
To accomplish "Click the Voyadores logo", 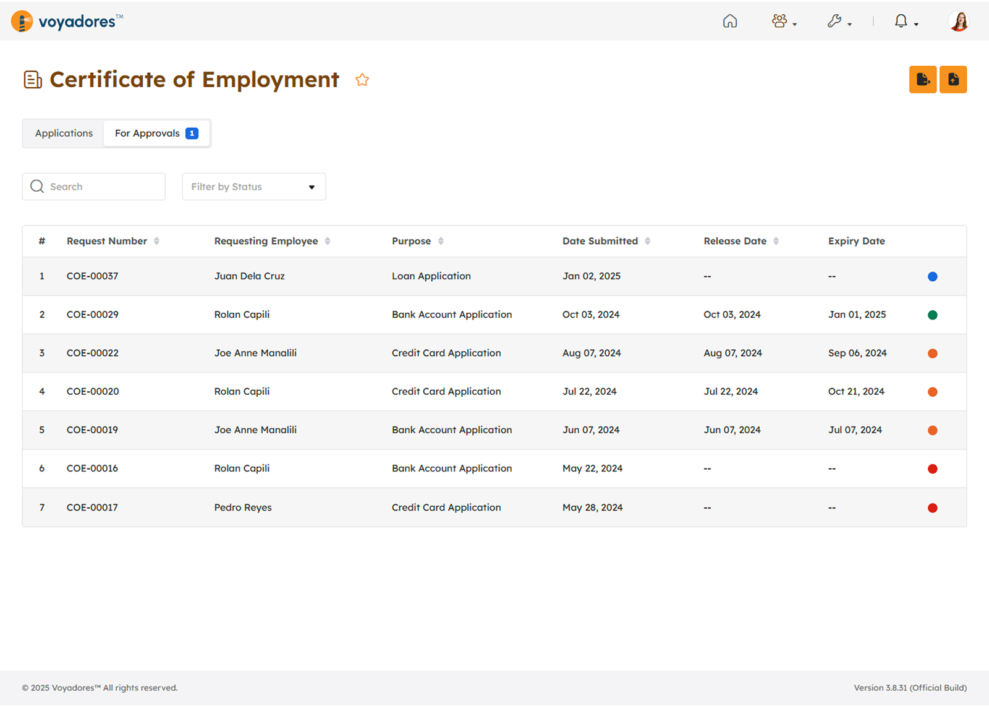I will [x=67, y=22].
